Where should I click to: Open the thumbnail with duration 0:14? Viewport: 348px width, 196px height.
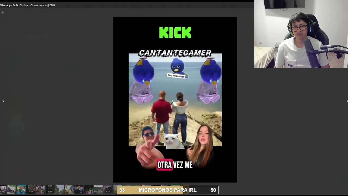(x=108, y=189)
